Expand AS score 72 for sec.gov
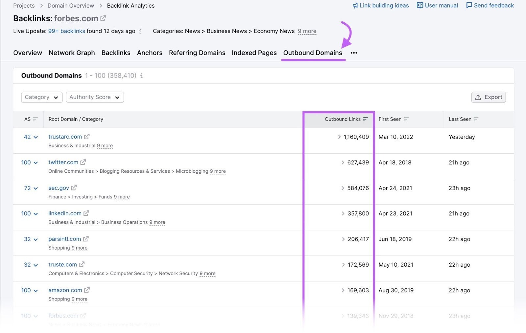The image size is (526, 333). 31,188
